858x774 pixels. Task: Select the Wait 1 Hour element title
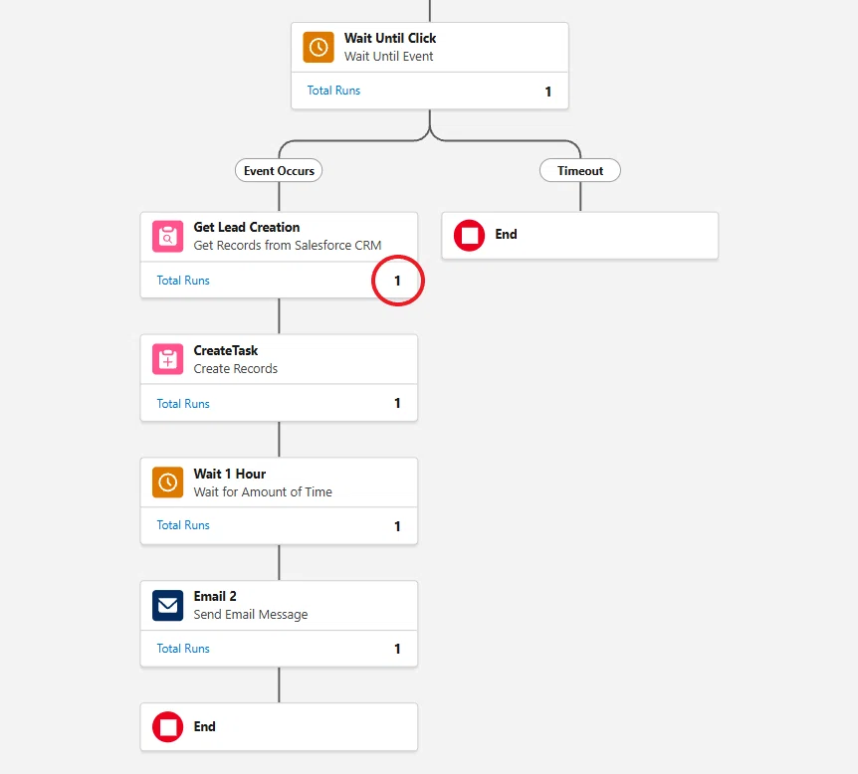click(x=230, y=474)
